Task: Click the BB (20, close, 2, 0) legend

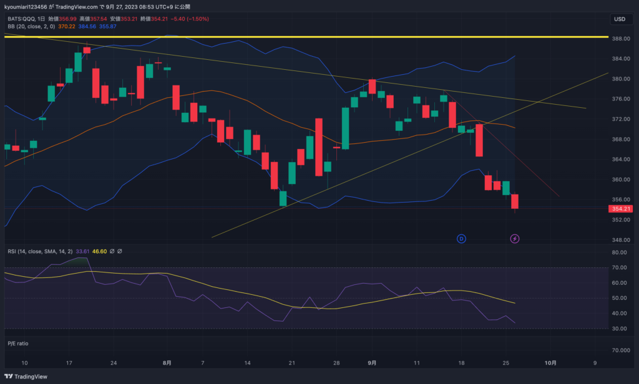Action: [x=31, y=26]
